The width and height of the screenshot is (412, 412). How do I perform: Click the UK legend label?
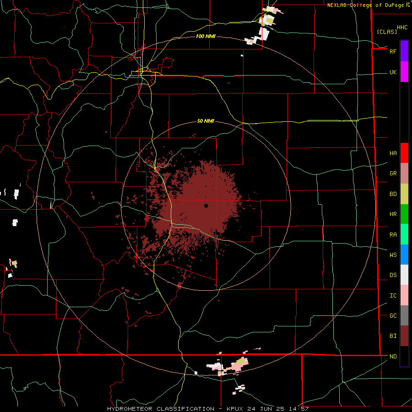pos(393,72)
